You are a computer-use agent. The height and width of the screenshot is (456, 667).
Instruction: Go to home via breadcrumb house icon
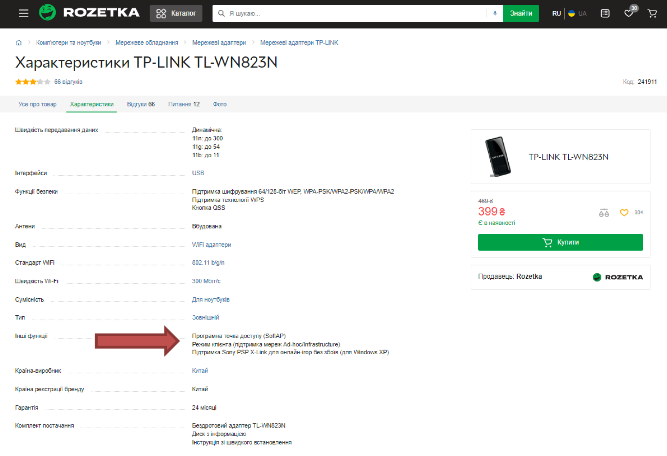(19, 42)
